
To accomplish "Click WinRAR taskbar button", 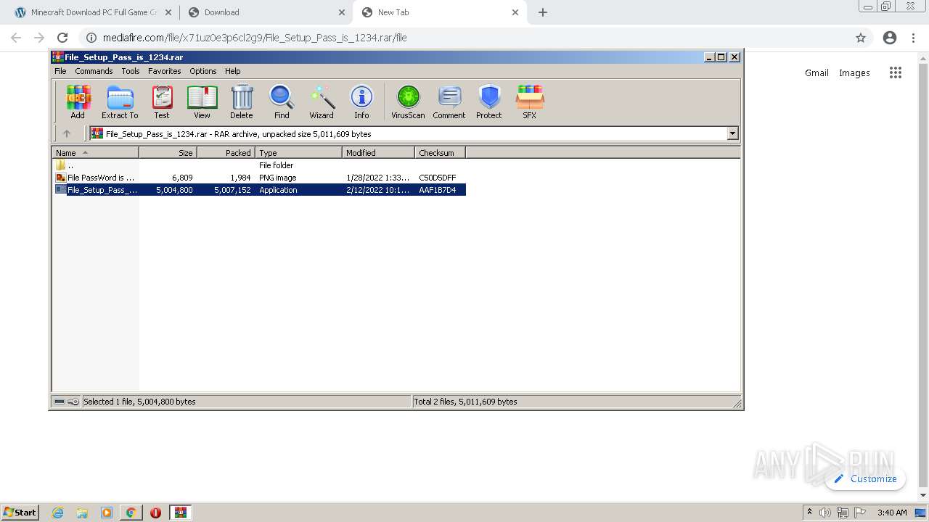I will pyautogui.click(x=180, y=513).
